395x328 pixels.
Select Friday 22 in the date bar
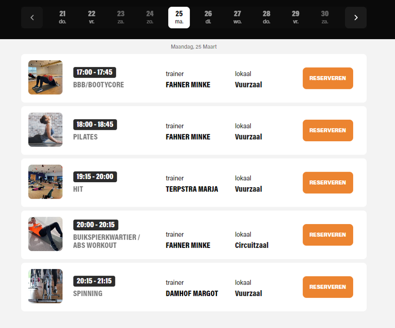[92, 17]
